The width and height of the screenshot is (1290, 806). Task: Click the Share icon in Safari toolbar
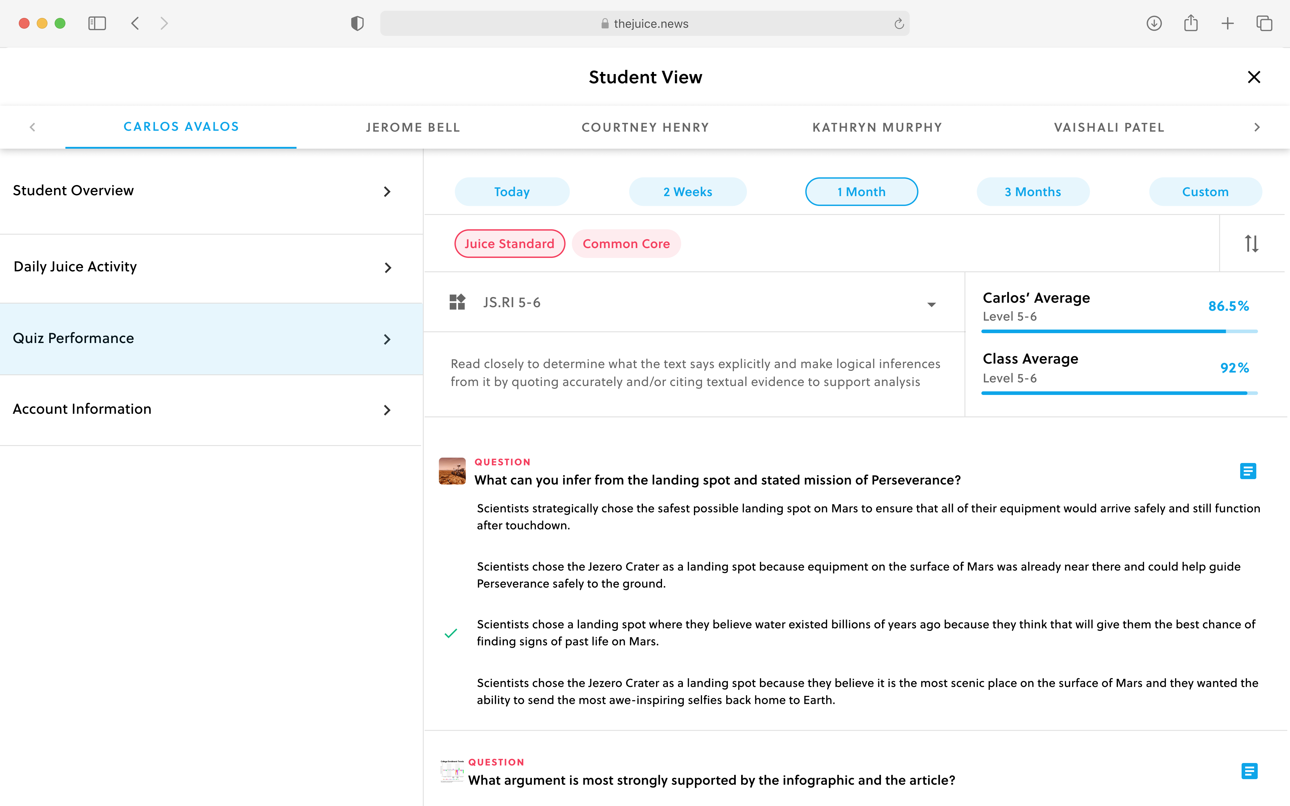[x=1191, y=23]
